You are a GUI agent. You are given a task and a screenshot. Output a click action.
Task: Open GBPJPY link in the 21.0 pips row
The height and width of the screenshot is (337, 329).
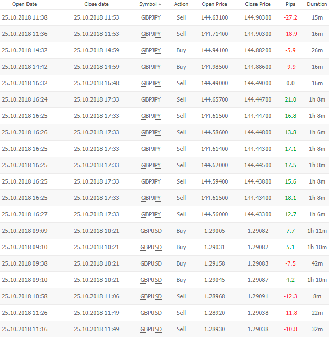(x=151, y=99)
